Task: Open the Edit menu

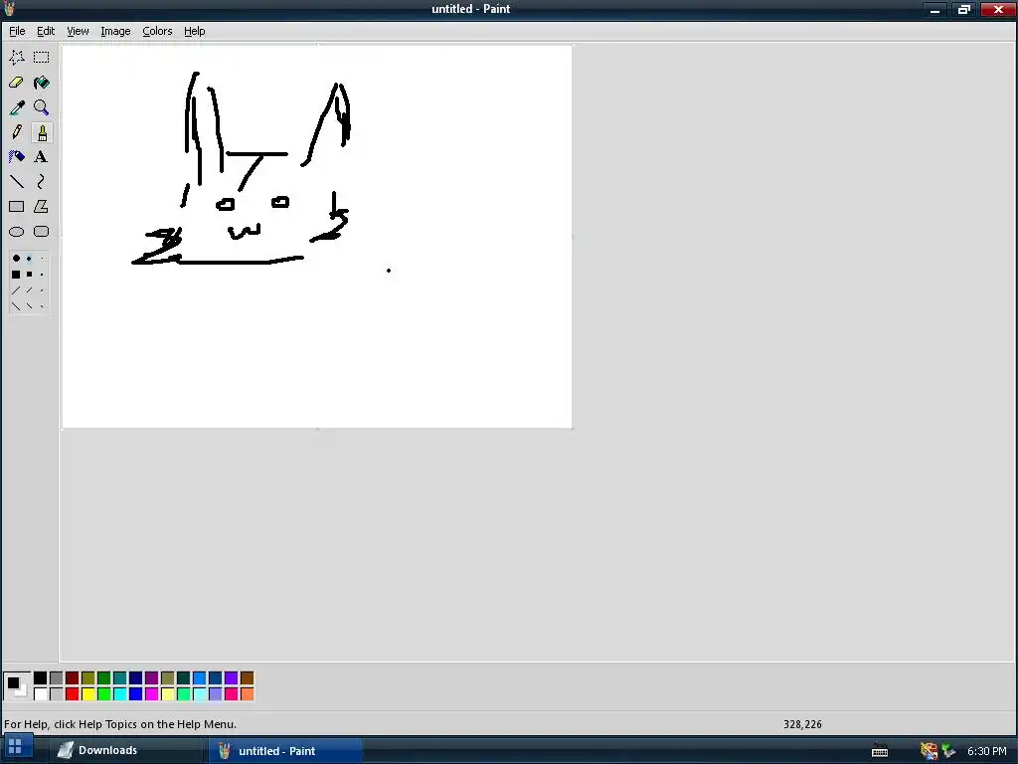Action: [x=46, y=31]
